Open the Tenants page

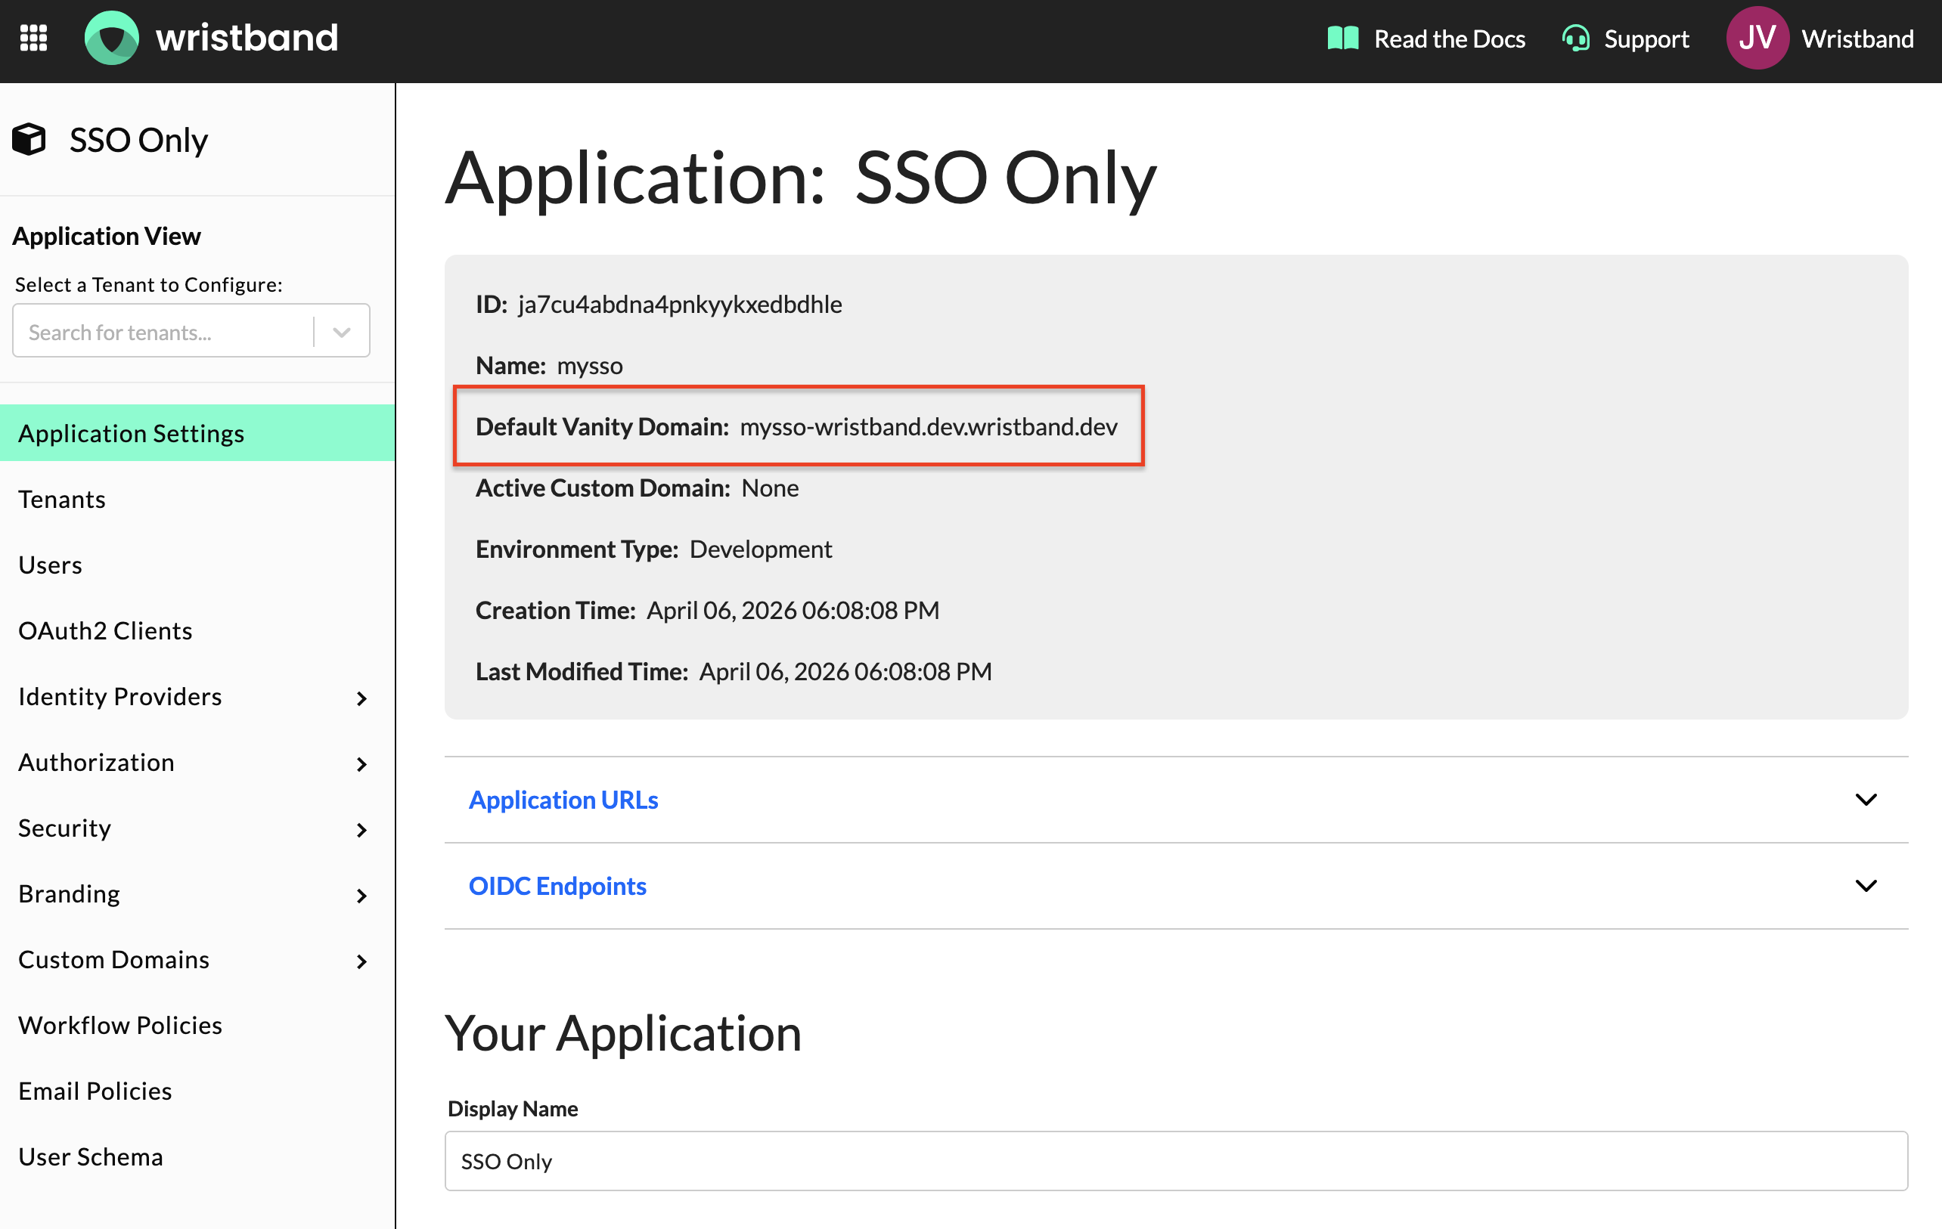pos(62,499)
